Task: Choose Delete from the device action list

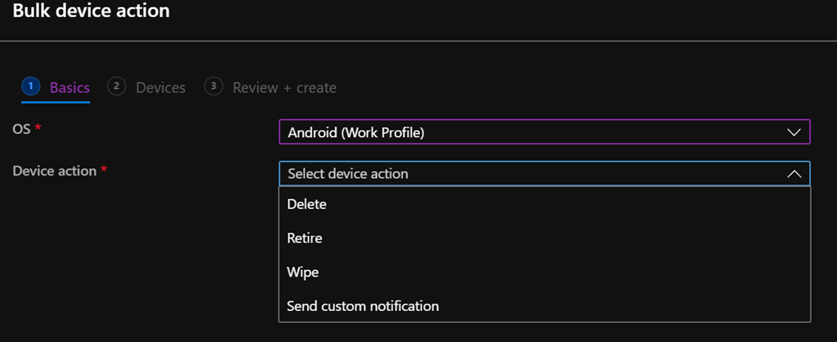Action: click(307, 205)
